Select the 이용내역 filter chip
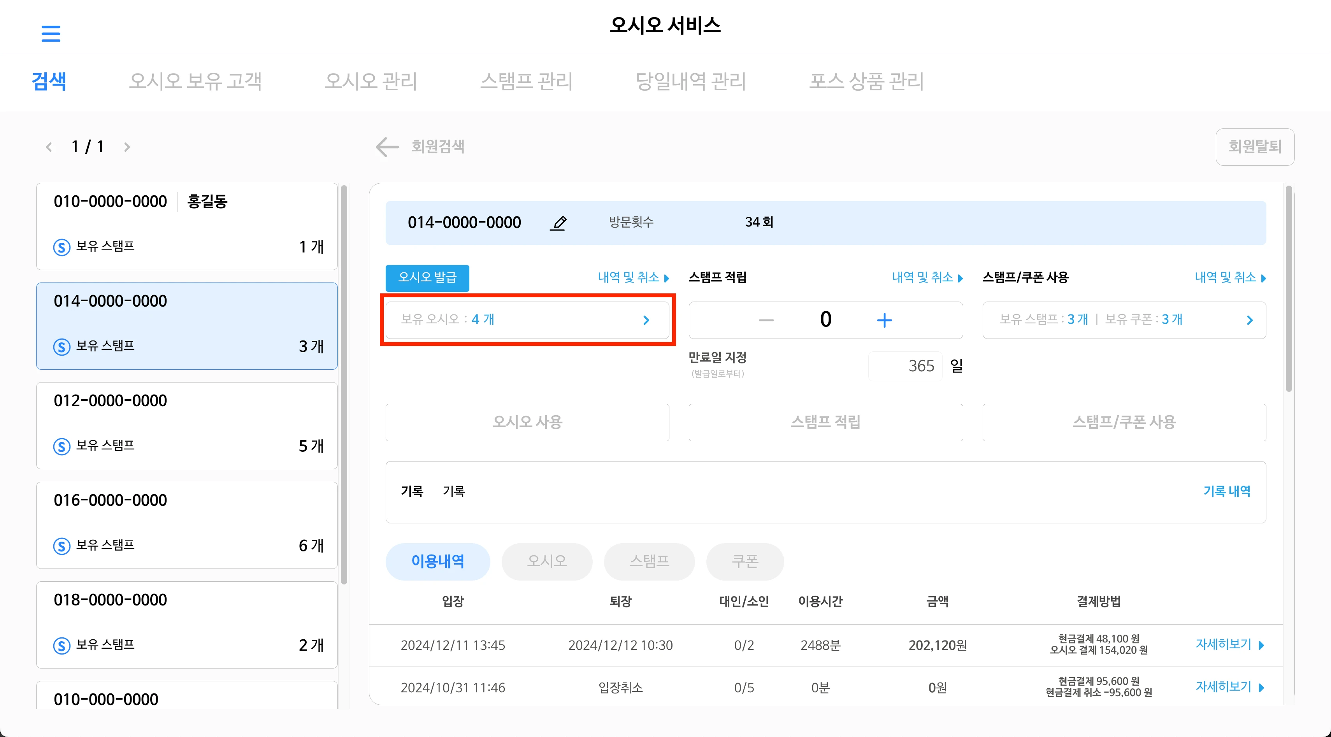 [438, 562]
